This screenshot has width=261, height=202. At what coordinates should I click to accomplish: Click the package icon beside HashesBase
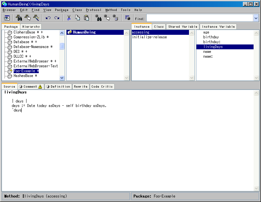click(x=10, y=76)
